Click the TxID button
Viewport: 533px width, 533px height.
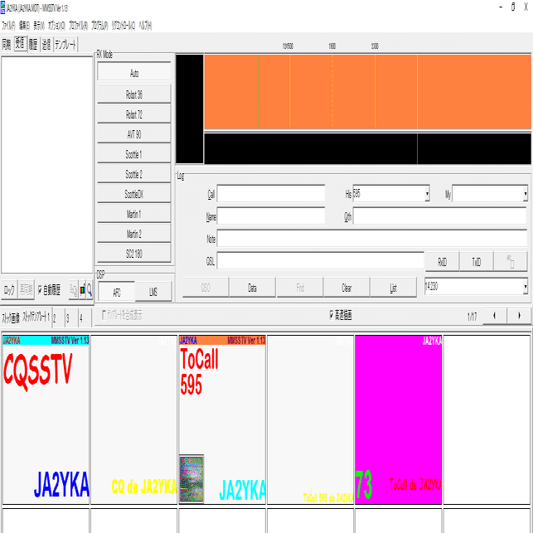click(477, 261)
